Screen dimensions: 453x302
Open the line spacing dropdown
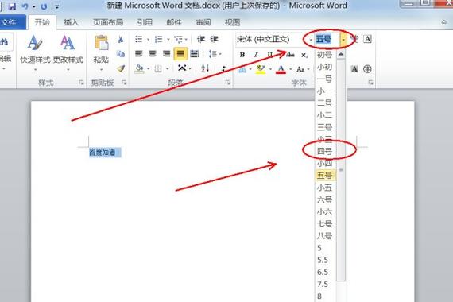point(215,54)
